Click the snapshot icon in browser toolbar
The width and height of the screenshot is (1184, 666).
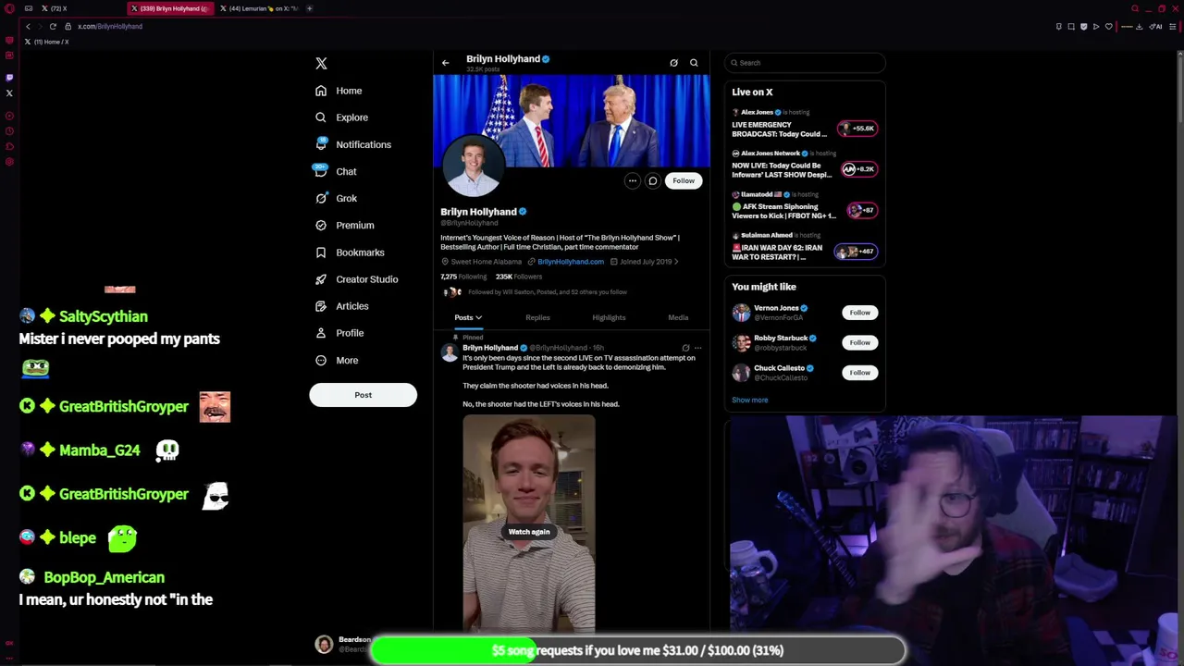click(1071, 26)
